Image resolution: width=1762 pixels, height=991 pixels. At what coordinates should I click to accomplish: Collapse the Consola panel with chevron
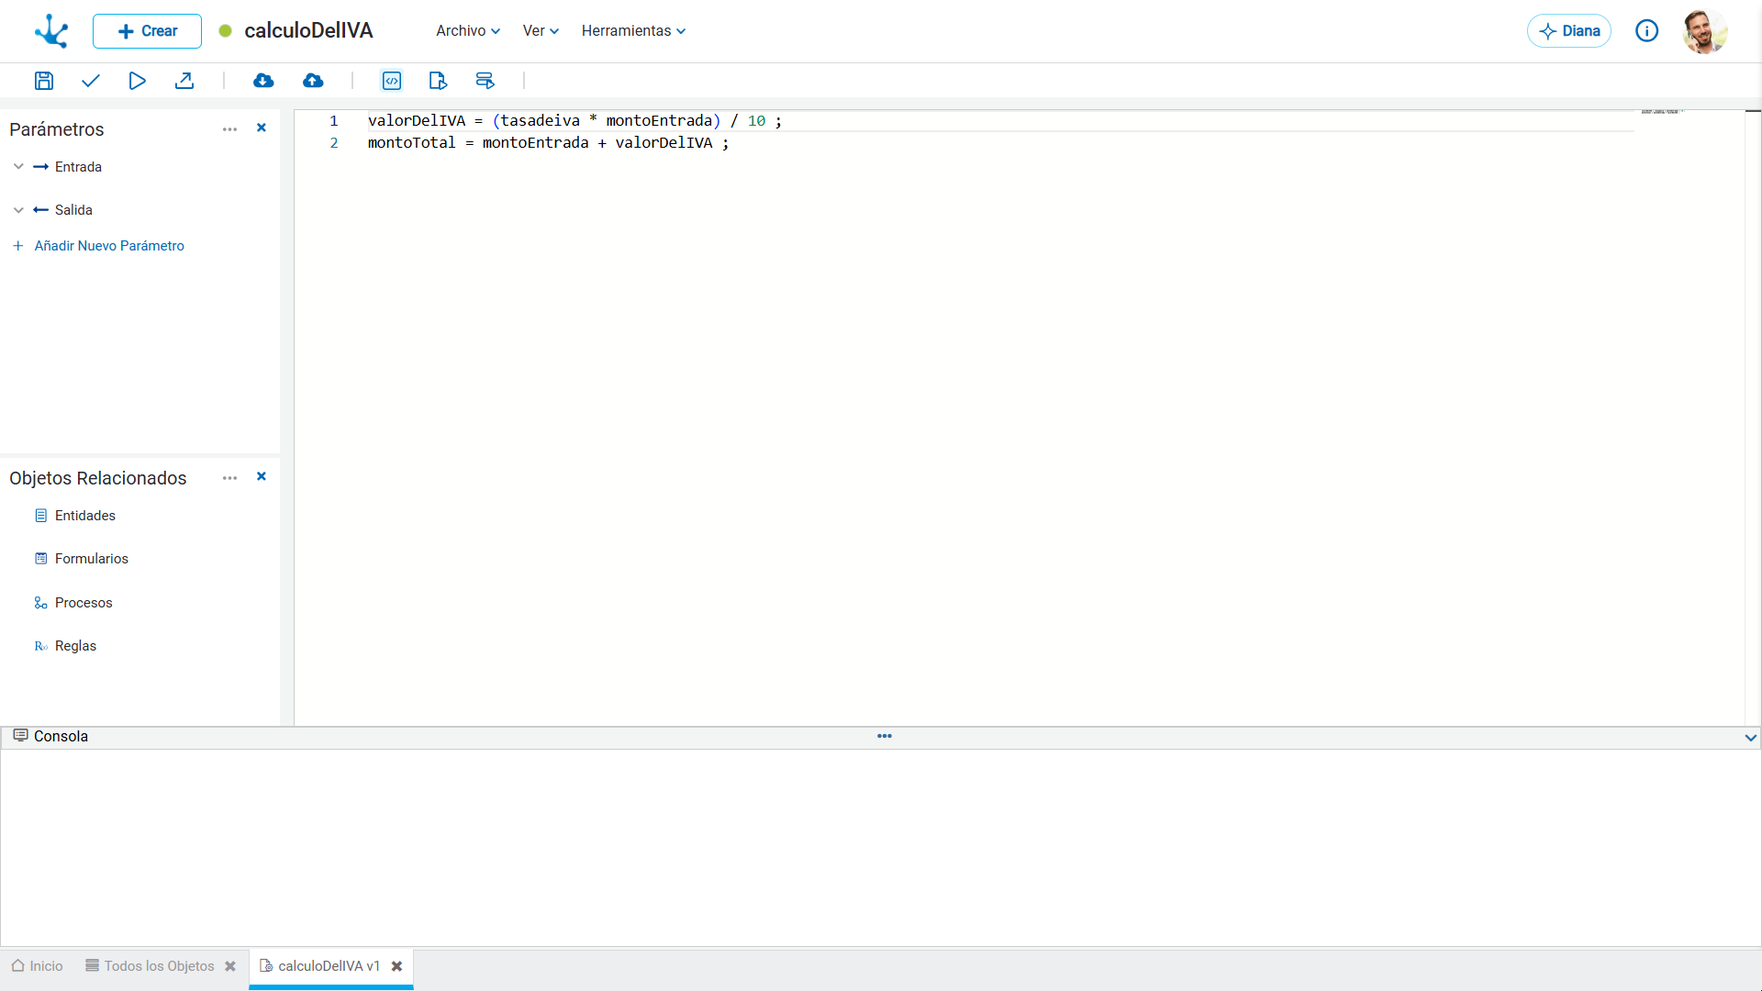pos(1750,738)
